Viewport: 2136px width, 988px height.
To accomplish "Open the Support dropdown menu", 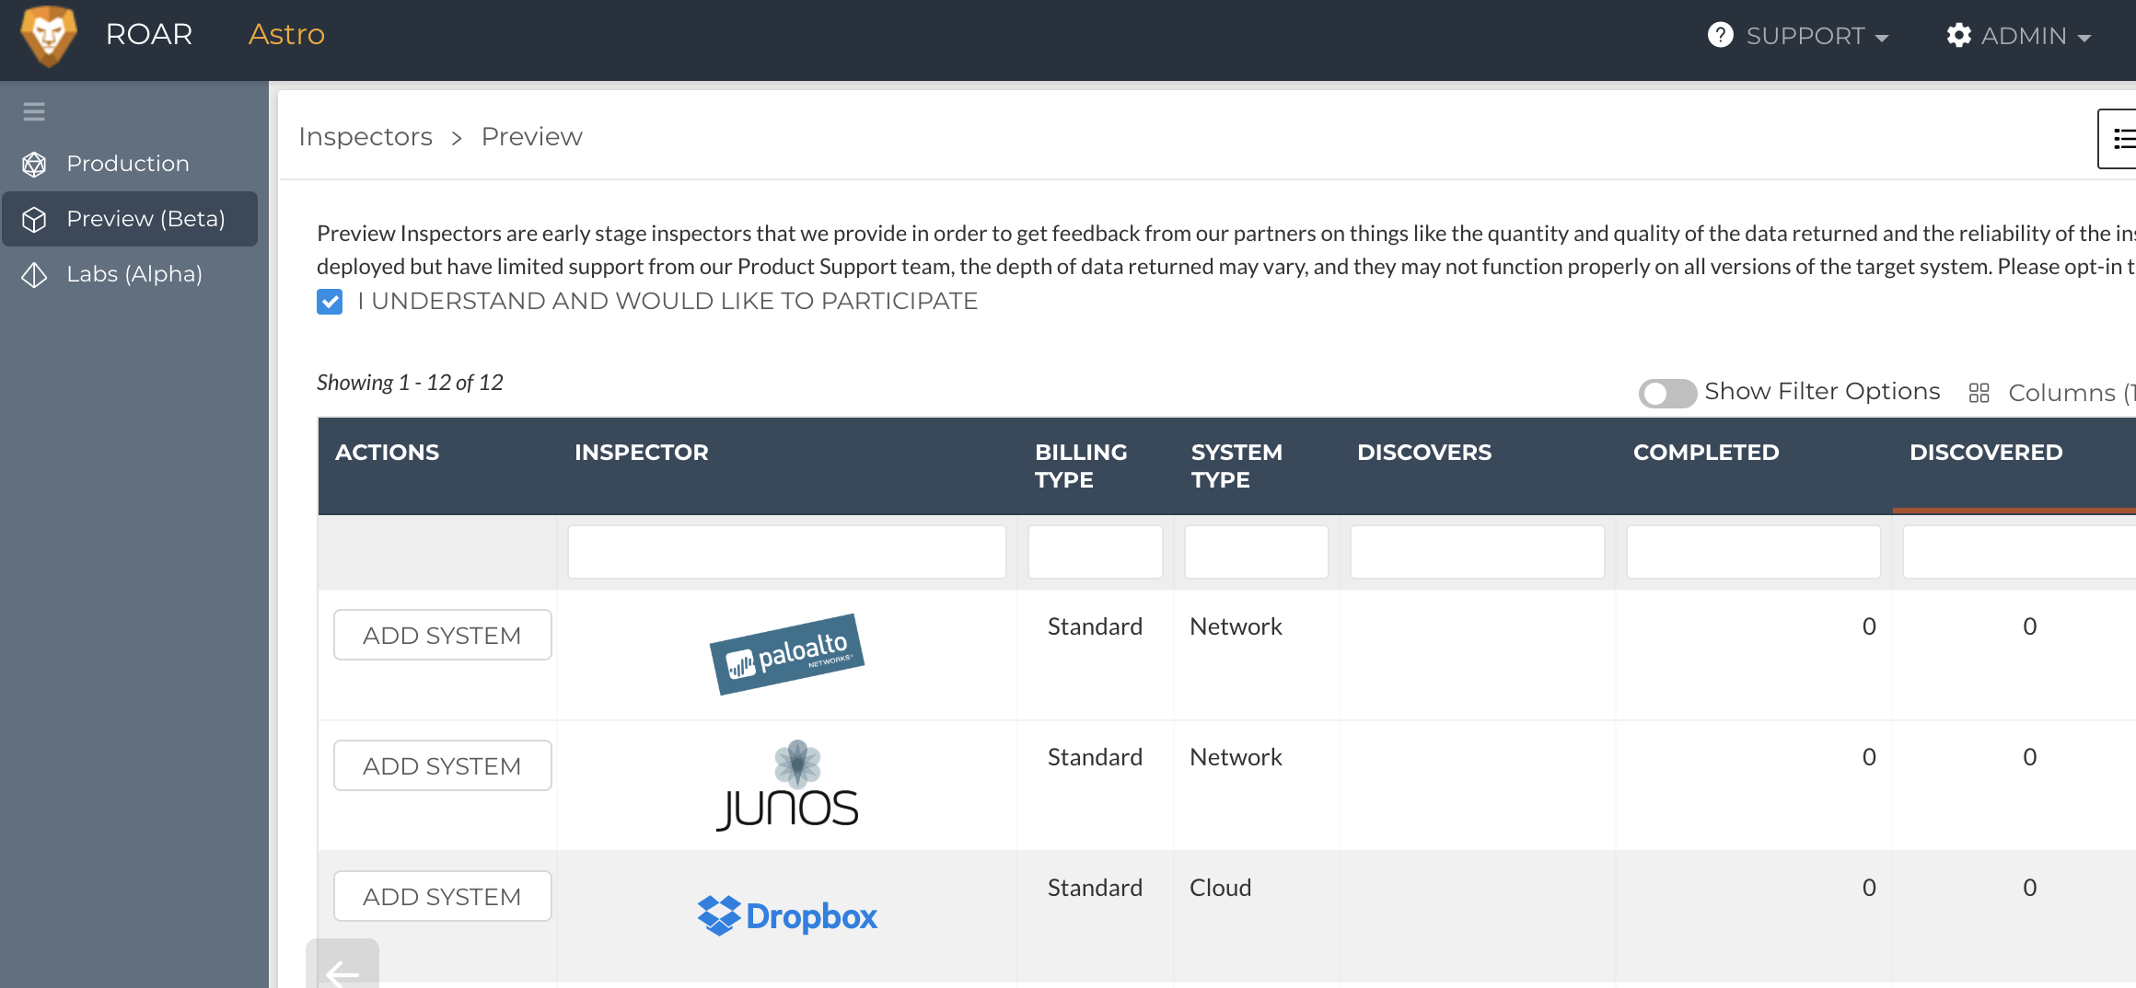I will point(1798,35).
